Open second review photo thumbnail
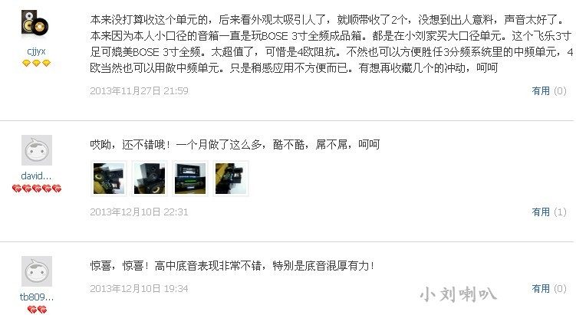 point(150,179)
